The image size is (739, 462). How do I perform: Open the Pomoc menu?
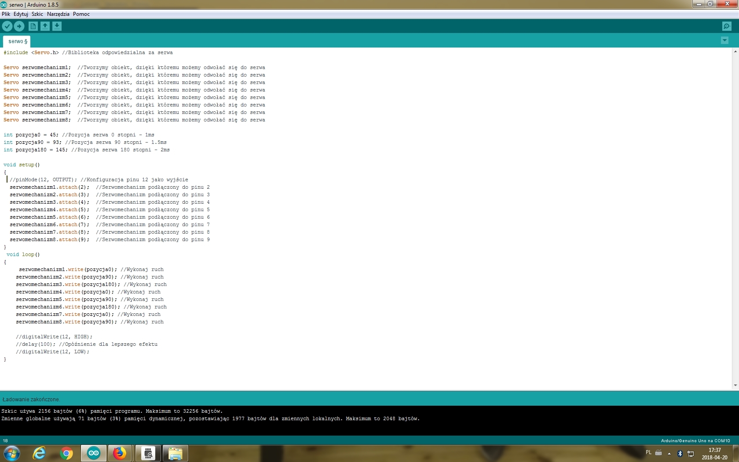[81, 14]
